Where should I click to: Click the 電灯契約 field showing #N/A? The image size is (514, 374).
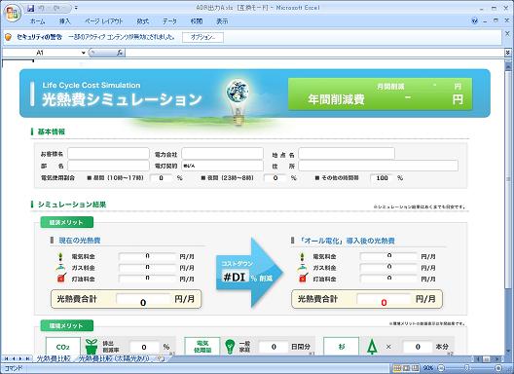[222, 166]
